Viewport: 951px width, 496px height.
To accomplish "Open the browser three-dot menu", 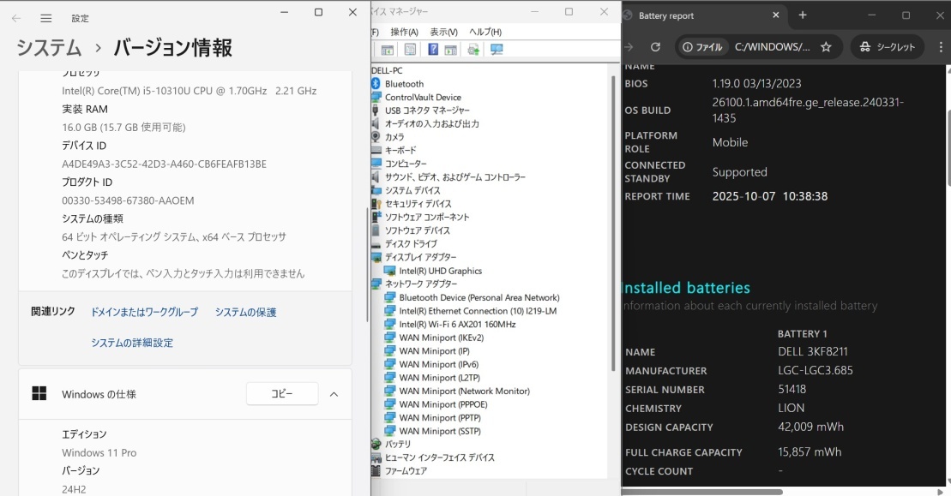I will (941, 46).
